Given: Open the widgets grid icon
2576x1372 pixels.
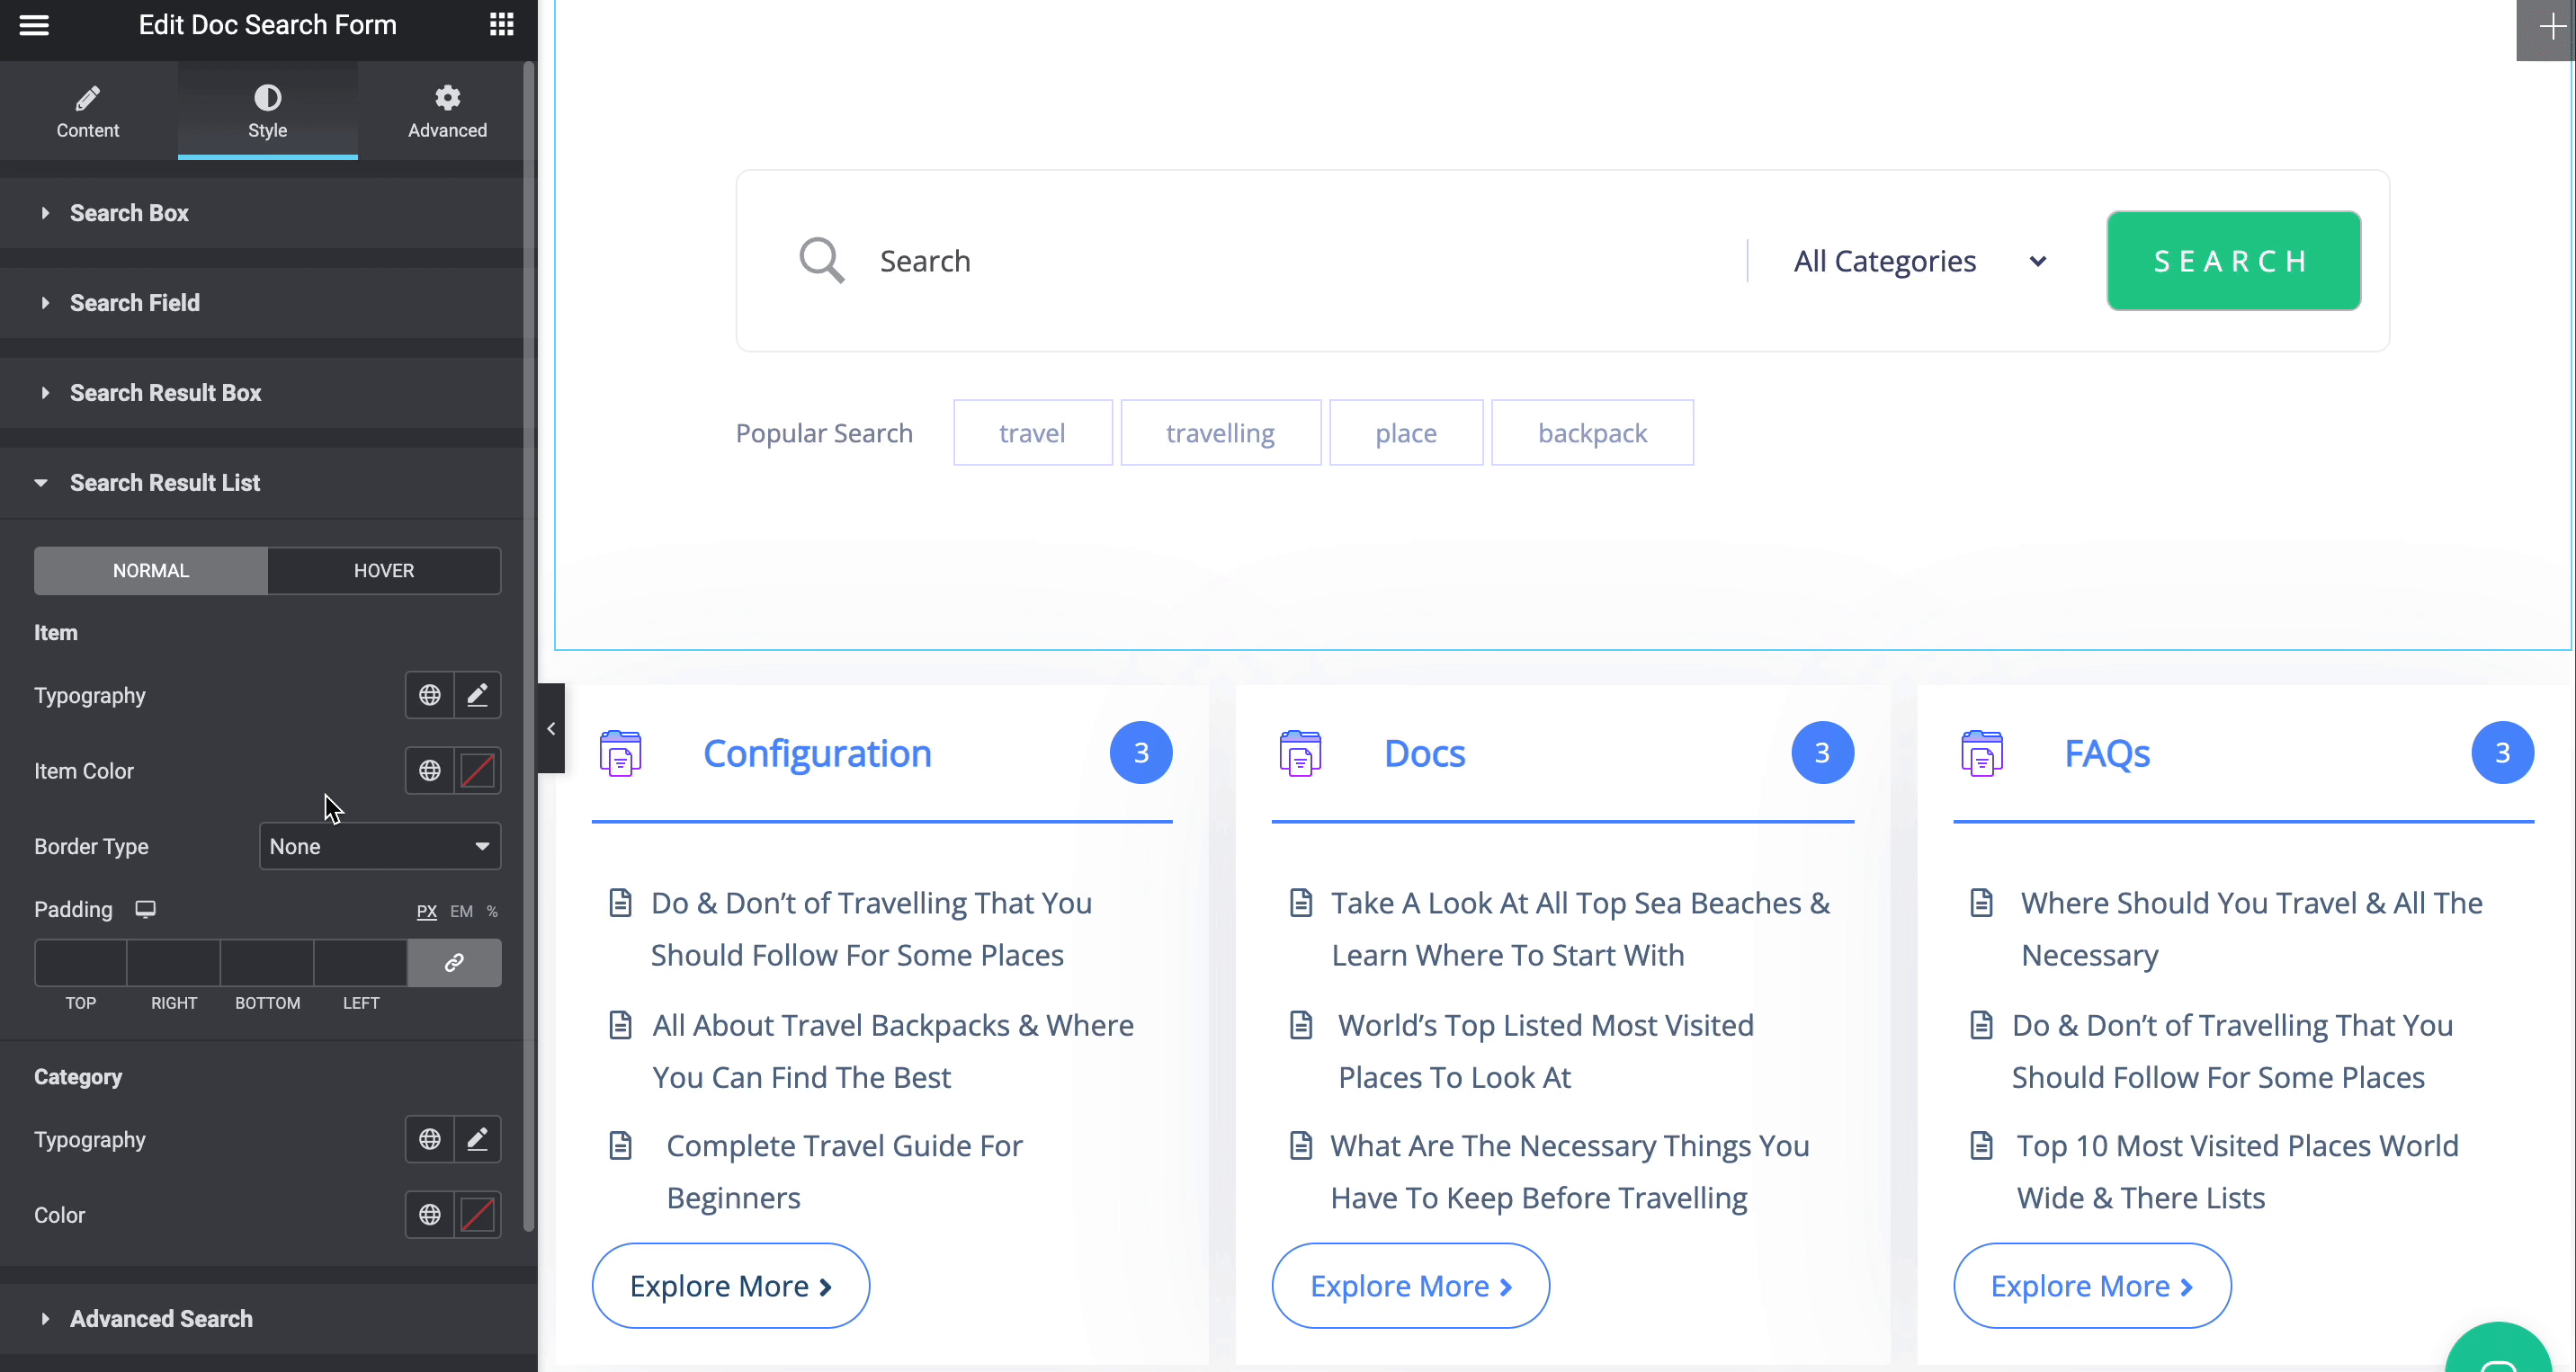Looking at the screenshot, I should [501, 25].
